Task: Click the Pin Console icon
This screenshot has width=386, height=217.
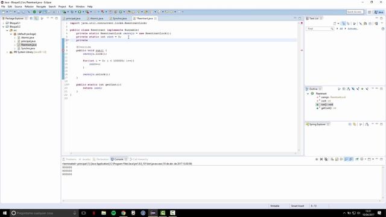Action: click(357, 159)
